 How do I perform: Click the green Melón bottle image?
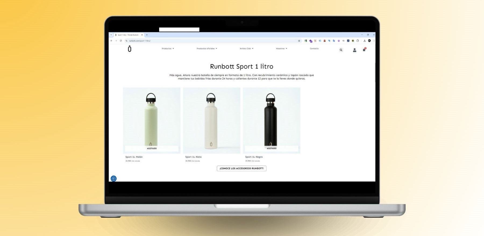[152, 120]
